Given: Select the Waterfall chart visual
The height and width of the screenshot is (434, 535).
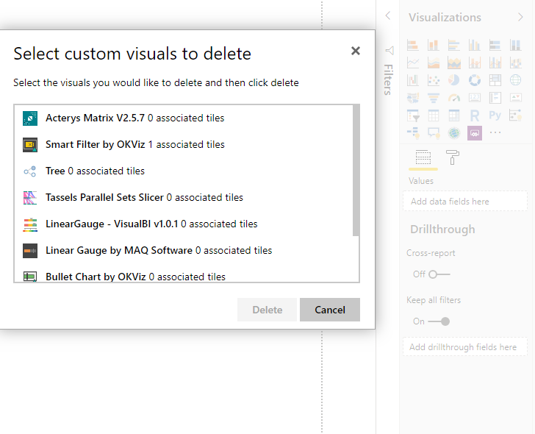Looking at the screenshot, I should 413,80.
